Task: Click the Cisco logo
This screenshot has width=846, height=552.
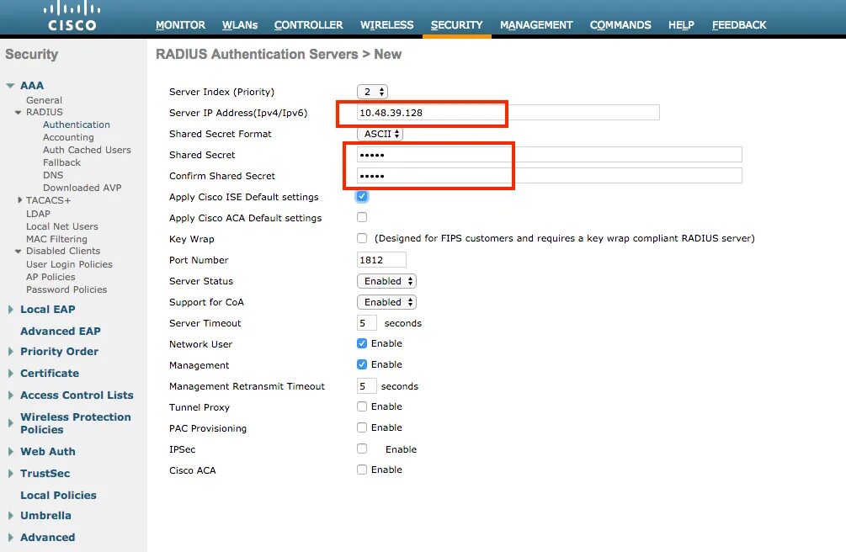Action: pos(72,16)
